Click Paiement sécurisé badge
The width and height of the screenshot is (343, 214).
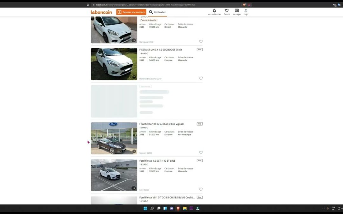(148, 20)
